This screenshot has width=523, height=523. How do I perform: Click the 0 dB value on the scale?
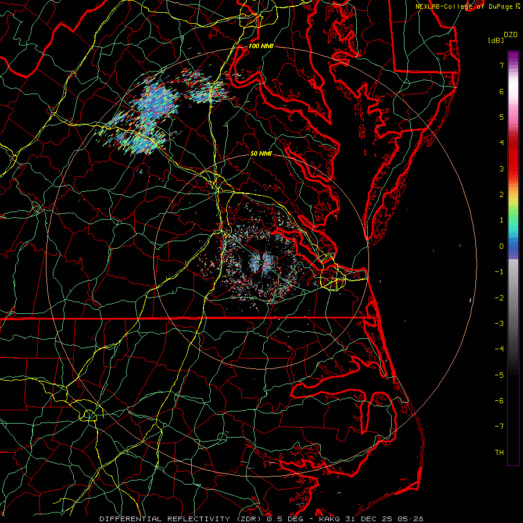coord(501,246)
